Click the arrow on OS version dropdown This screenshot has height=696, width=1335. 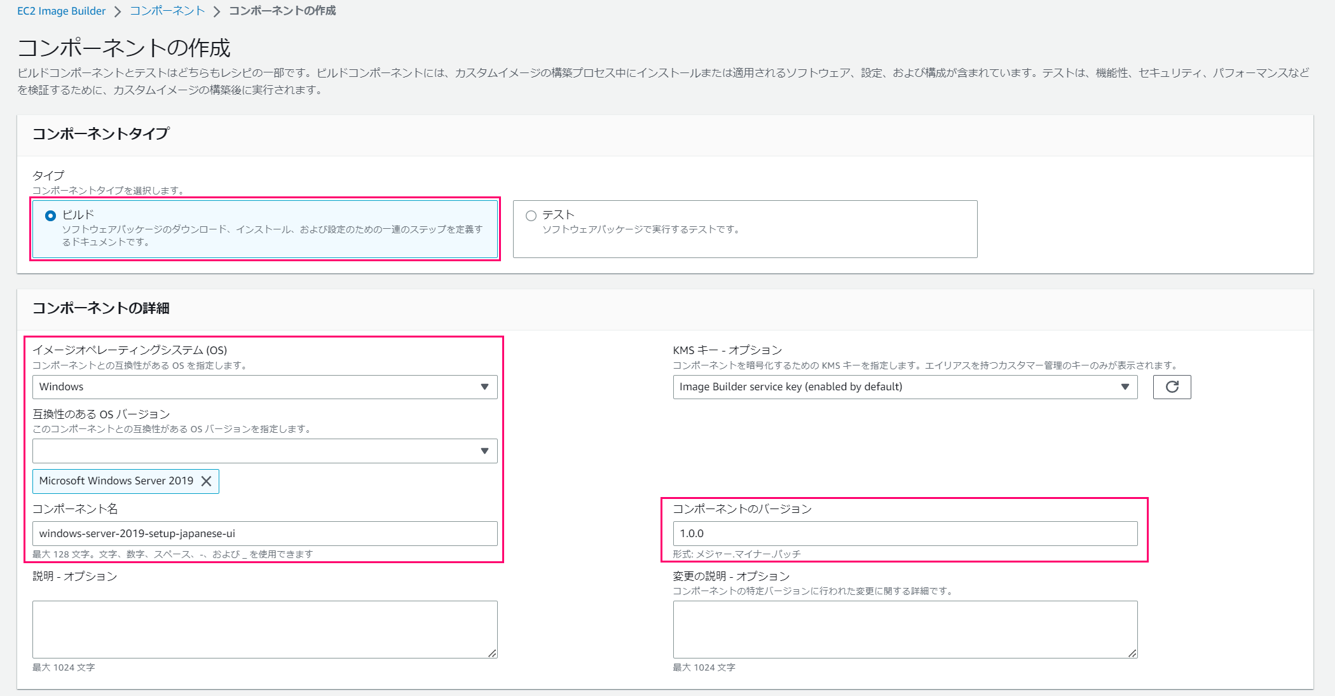[x=484, y=451]
